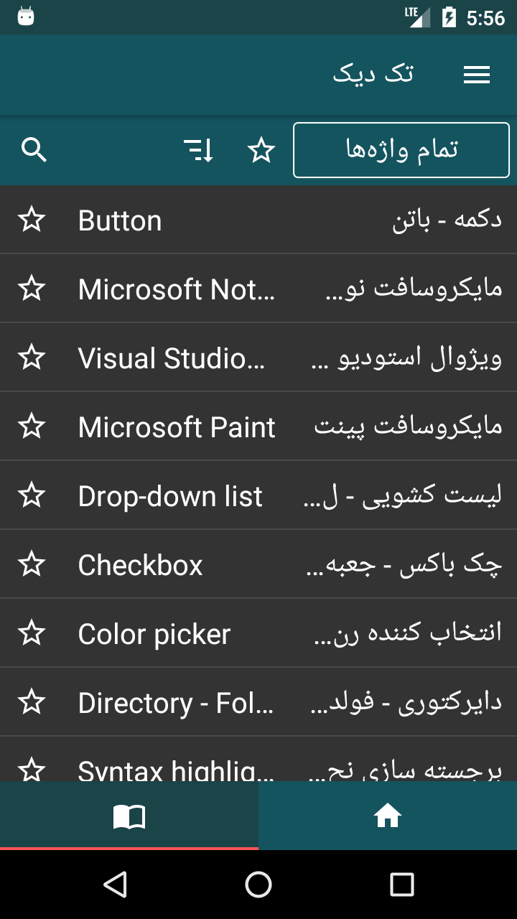Toggle star on Checkbox entry
Image resolution: width=517 pixels, height=919 pixels.
(x=32, y=564)
